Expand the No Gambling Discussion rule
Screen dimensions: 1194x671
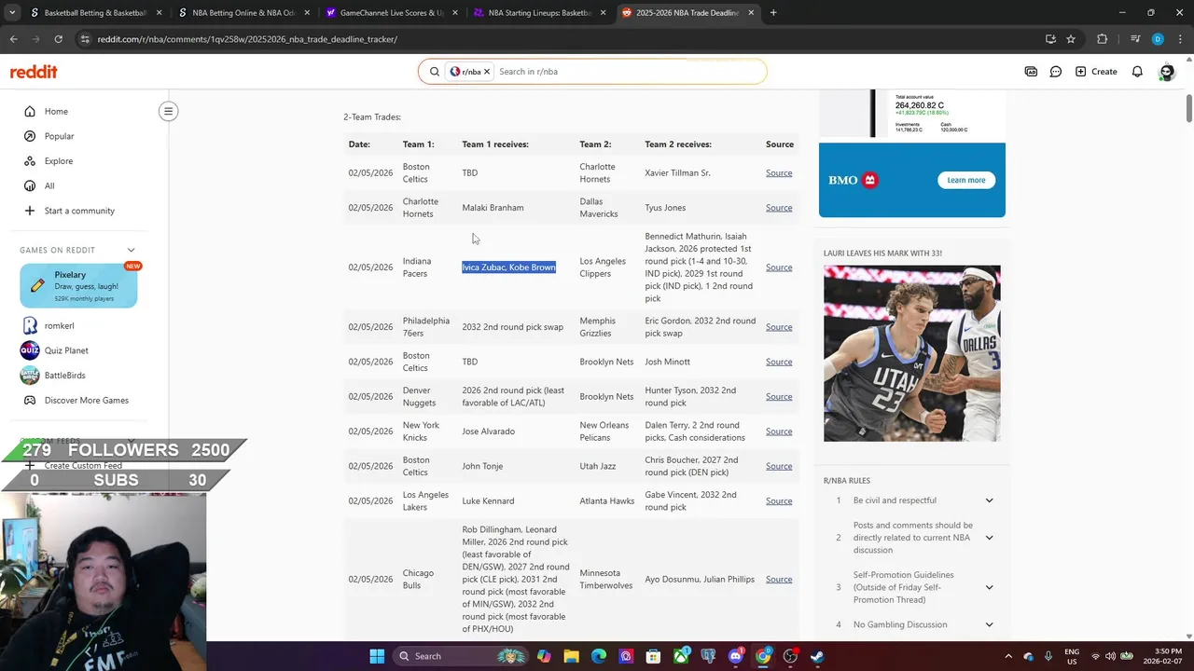[989, 624]
